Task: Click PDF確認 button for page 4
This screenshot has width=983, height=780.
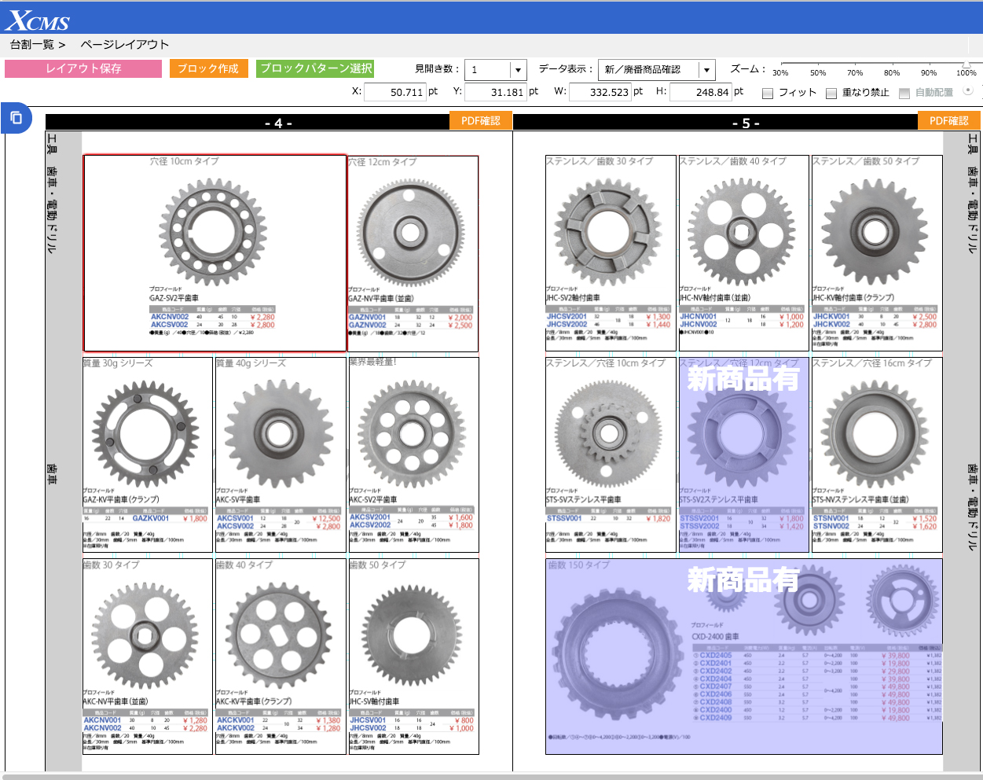Action: click(x=481, y=121)
